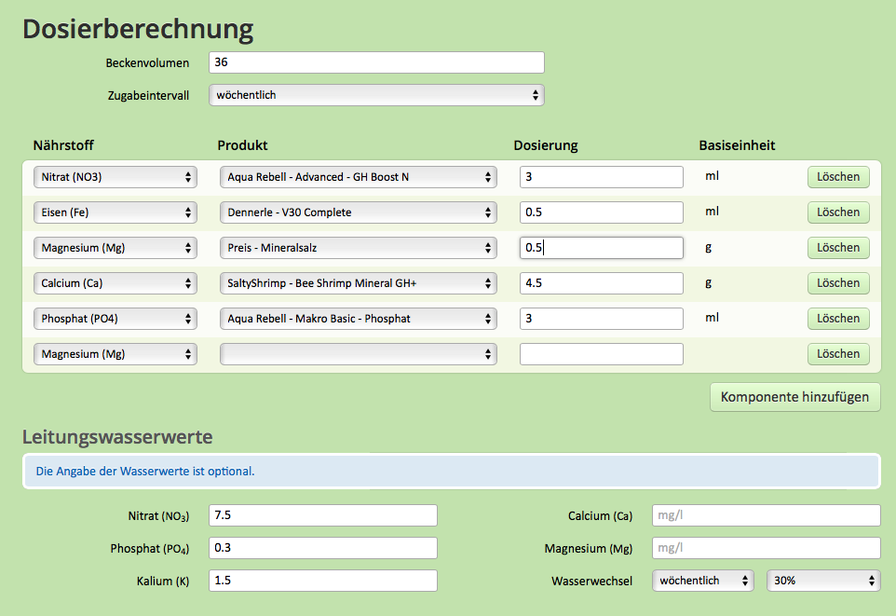The image size is (896, 616).
Task: Delete the empty last row with Löschen
Action: coord(838,355)
